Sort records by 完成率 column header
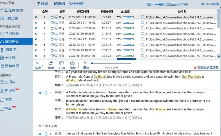The width and height of the screenshot is (221, 136). (x=125, y=12)
